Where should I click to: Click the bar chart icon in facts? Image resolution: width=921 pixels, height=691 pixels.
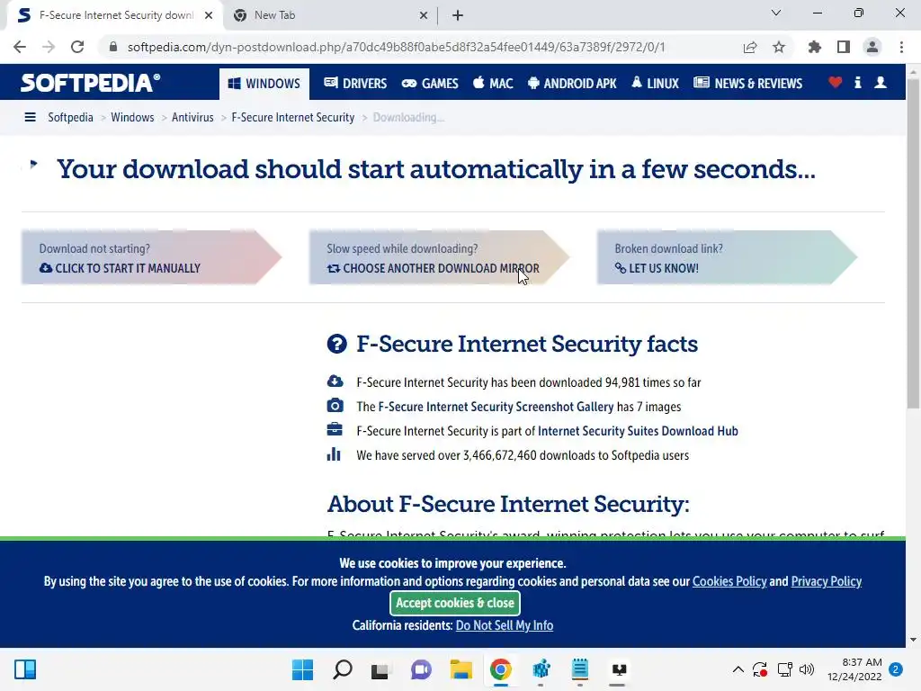(334, 453)
